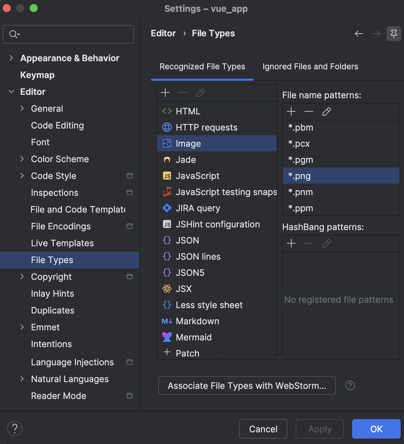Viewport: 404px width, 444px height.
Task: Click project-level marker next to Inspections
Action: tap(130, 192)
